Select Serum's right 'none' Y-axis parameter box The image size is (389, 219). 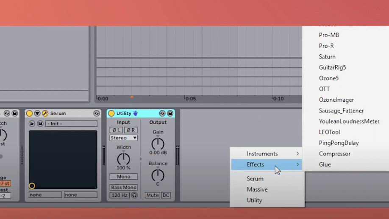81,195
